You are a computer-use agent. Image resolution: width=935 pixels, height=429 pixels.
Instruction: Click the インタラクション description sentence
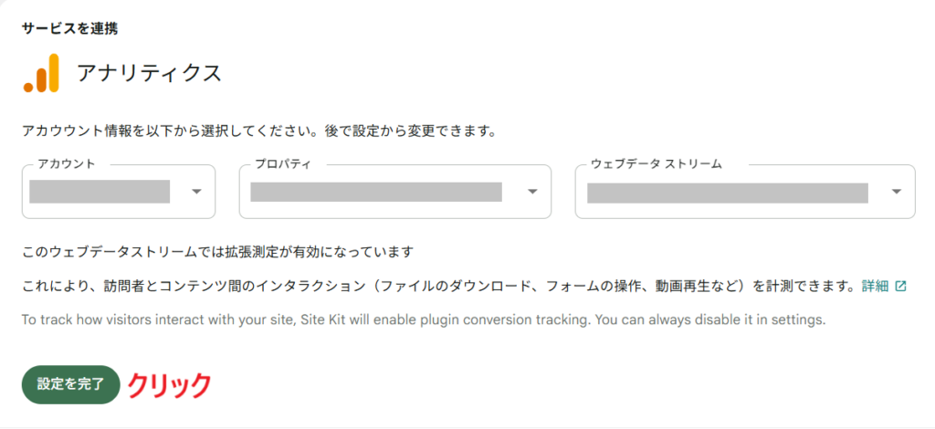(438, 286)
